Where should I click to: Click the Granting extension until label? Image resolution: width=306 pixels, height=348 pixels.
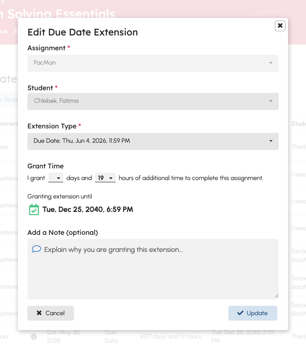pos(60,196)
